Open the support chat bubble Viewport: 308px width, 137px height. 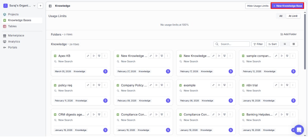(x=299, y=130)
